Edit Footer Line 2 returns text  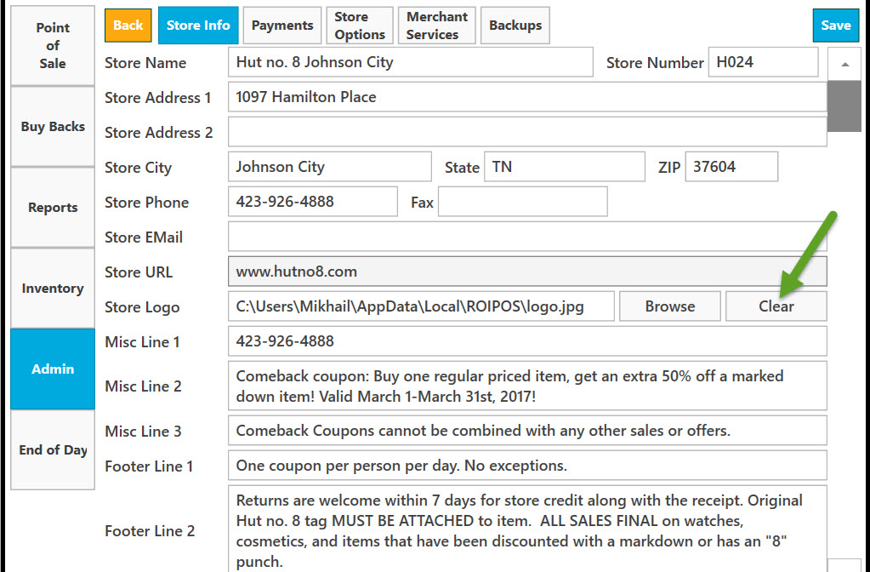click(527, 529)
